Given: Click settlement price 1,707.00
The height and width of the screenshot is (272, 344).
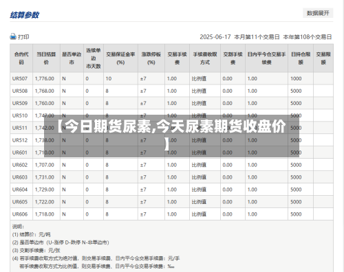Looking at the screenshot, I should [45, 165].
